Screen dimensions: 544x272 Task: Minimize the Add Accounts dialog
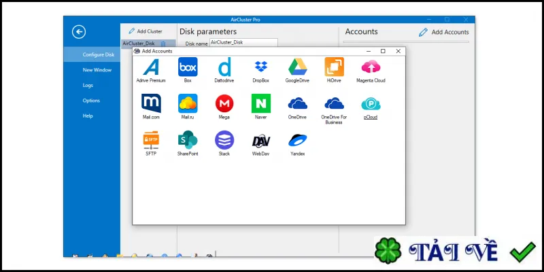369,51
